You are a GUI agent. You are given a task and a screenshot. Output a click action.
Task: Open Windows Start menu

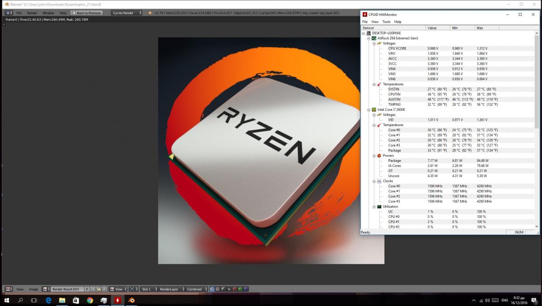tap(7, 300)
